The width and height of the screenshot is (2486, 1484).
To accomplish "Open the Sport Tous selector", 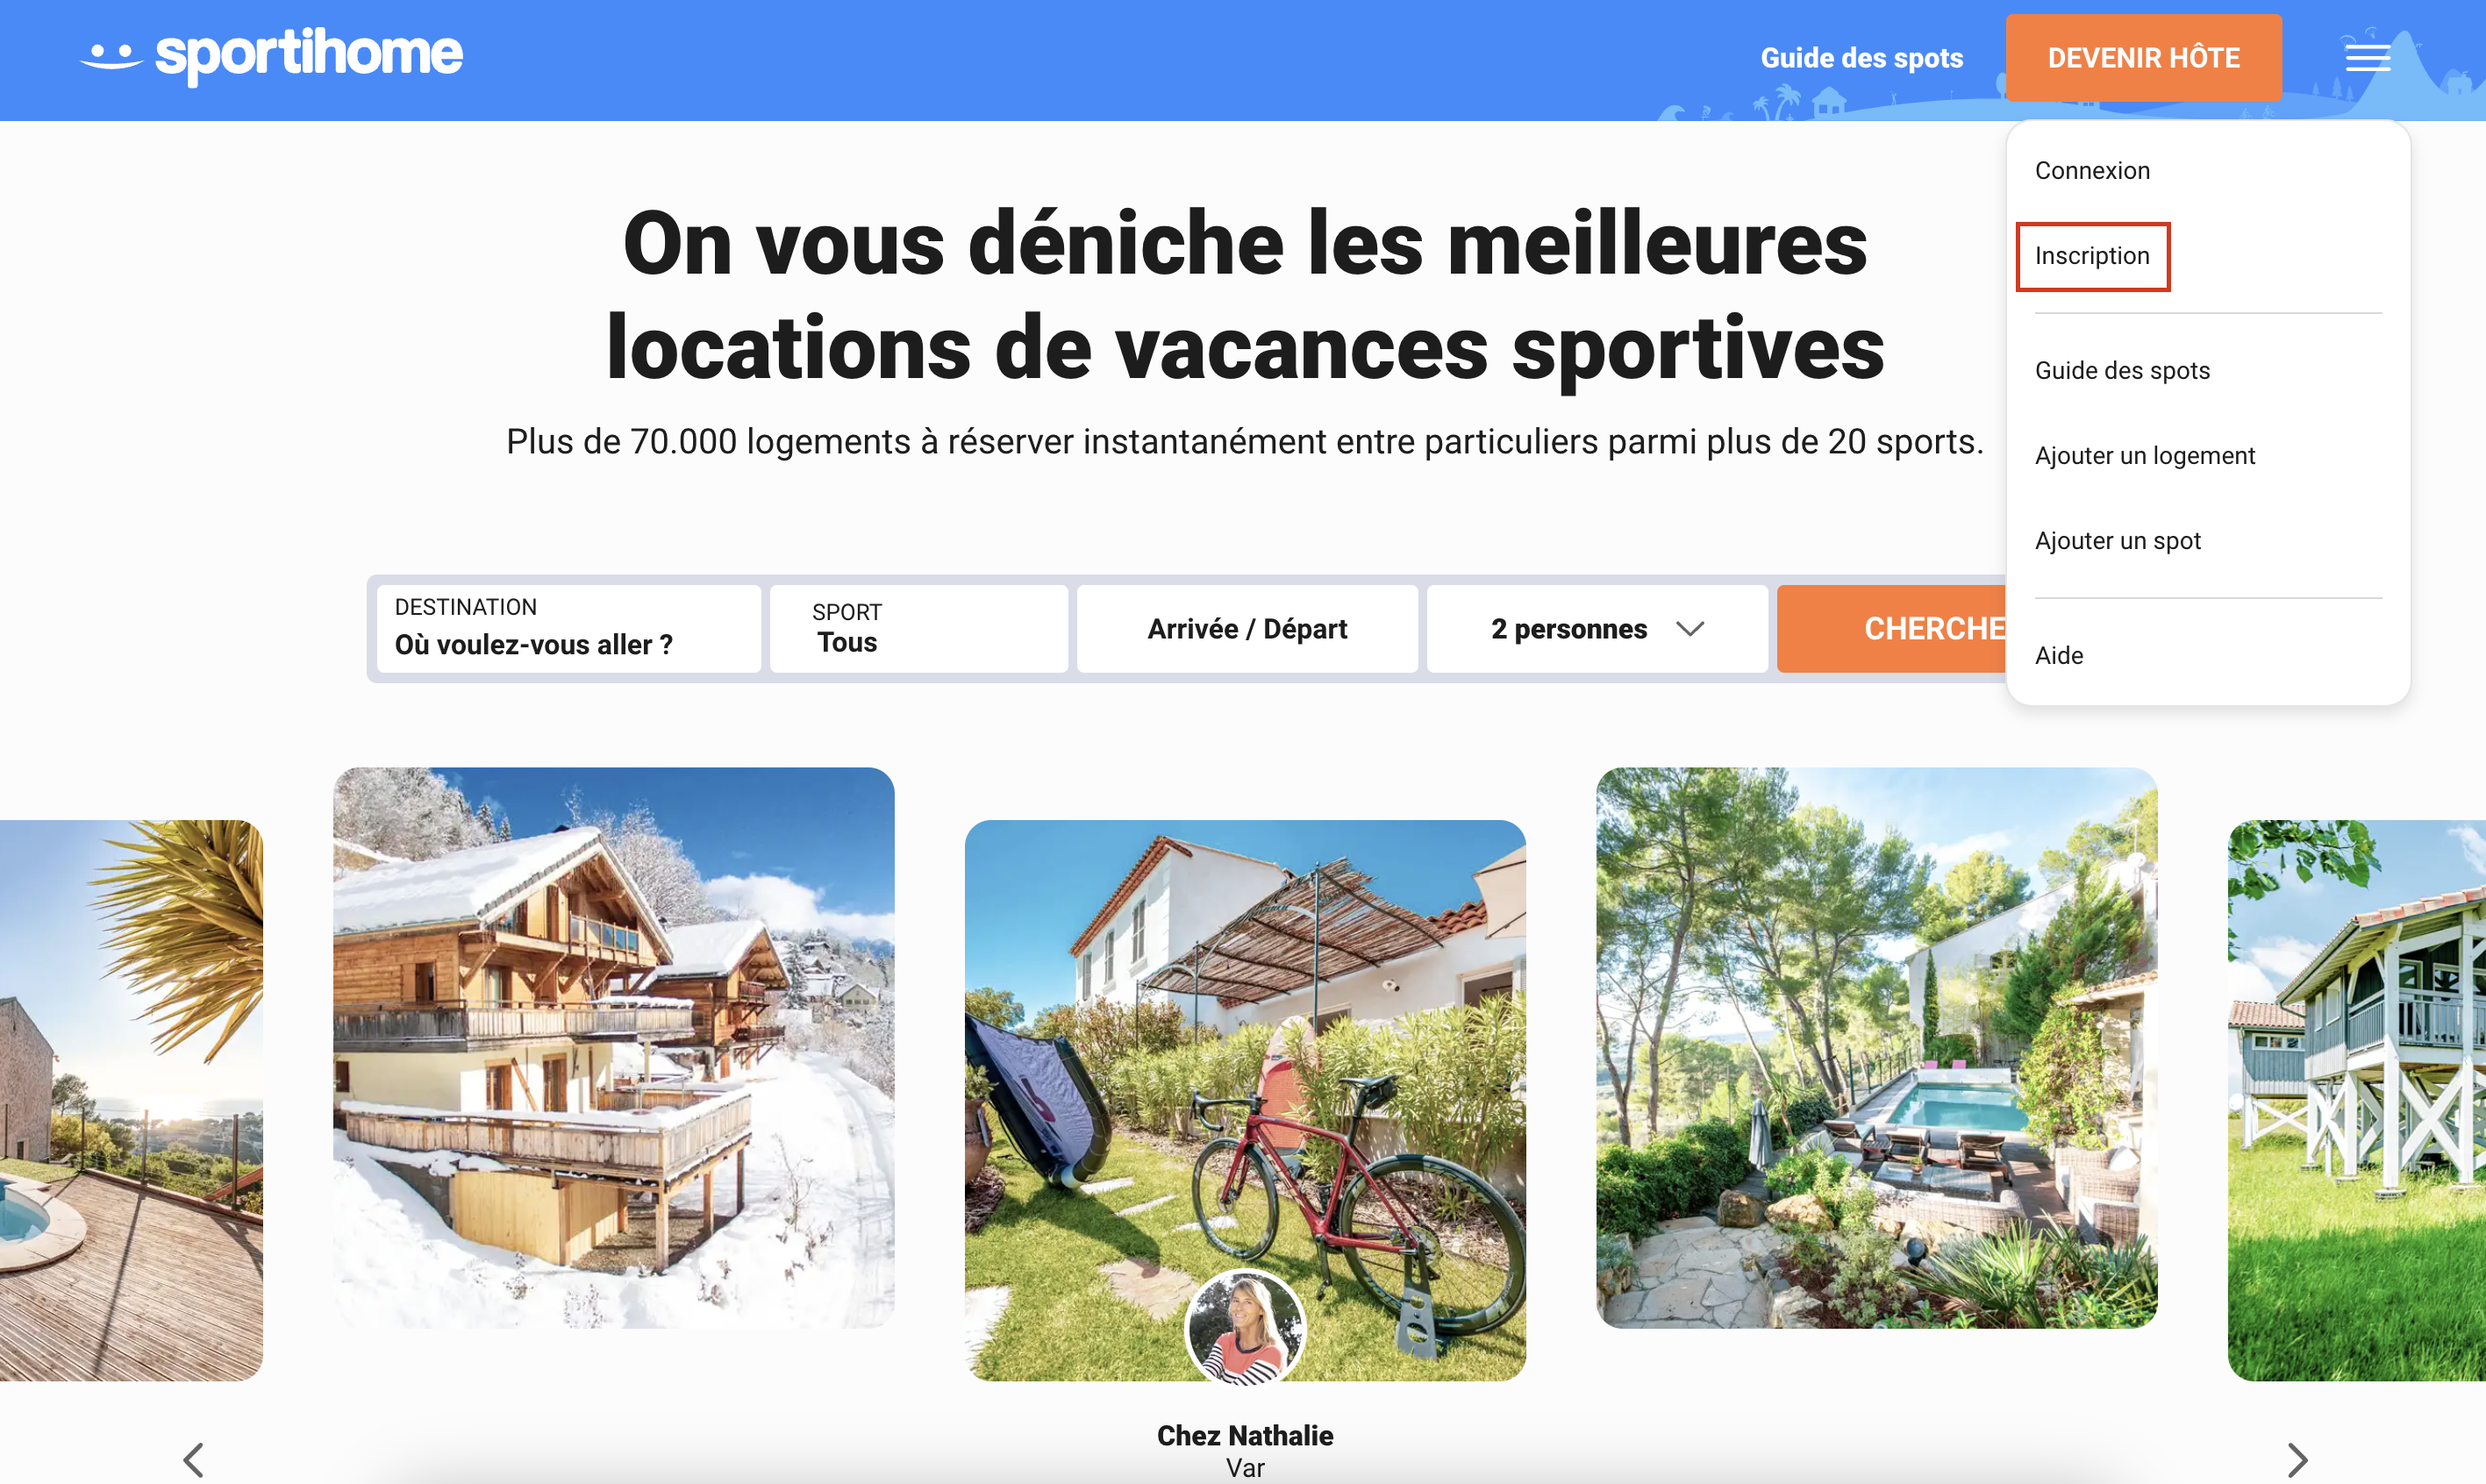I will pyautogui.click(x=918, y=628).
